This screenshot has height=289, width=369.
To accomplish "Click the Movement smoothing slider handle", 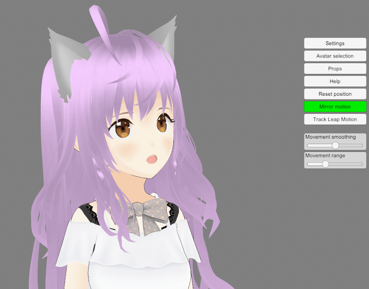I will tap(335, 146).
